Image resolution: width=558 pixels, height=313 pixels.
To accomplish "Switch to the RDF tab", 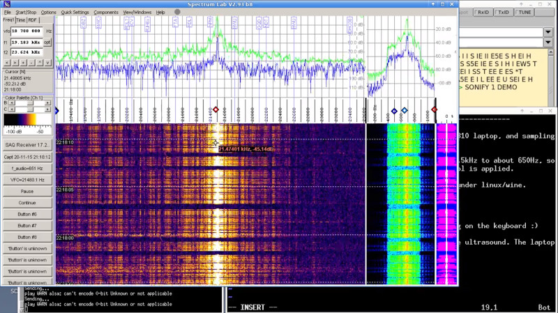I will click(x=33, y=20).
